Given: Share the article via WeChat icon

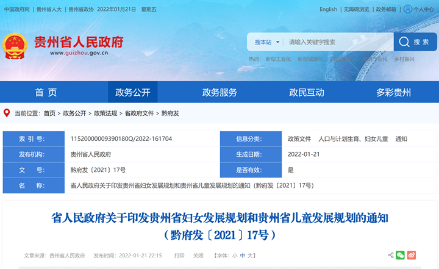Looking at the screenshot, I should (400, 255).
